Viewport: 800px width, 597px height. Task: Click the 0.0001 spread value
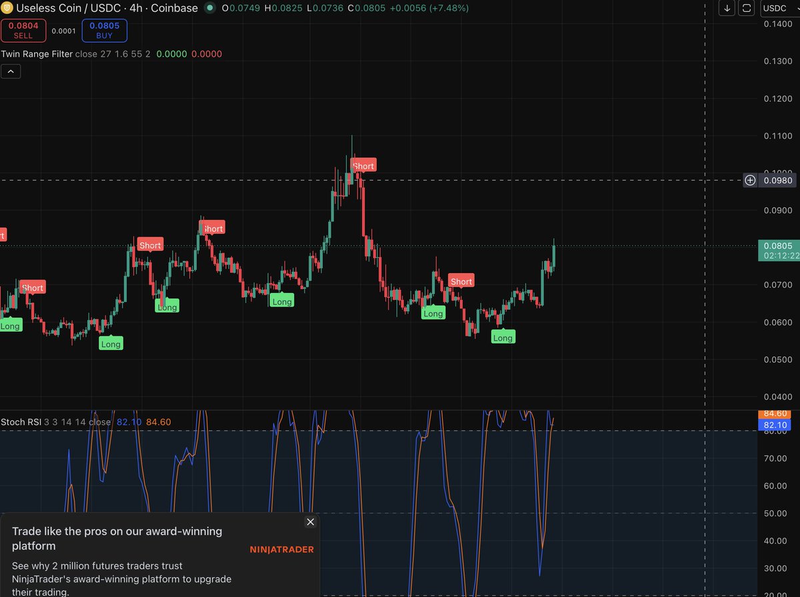pos(64,31)
